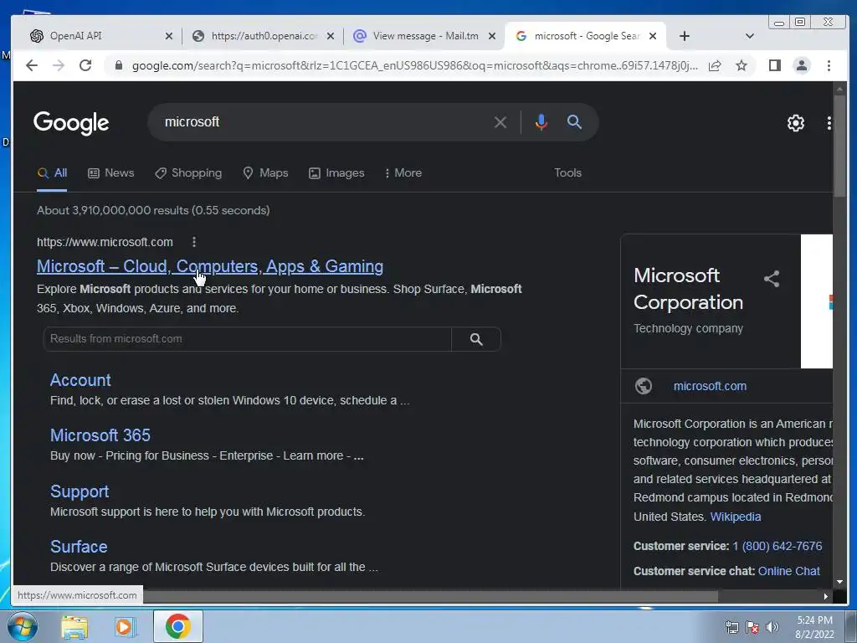Screen dimensions: 857x643
Task: Select the Images search tab
Action: tap(336, 172)
